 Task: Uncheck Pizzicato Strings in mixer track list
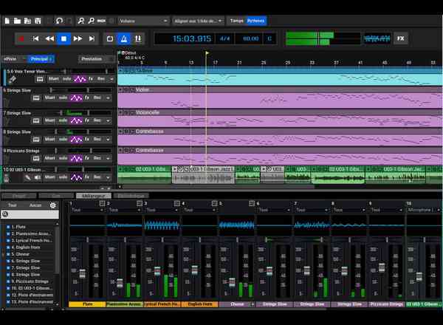[7, 280]
